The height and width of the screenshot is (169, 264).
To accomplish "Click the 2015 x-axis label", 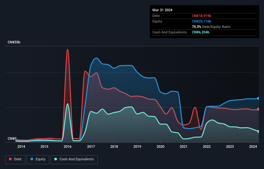I will [x=44, y=147].
